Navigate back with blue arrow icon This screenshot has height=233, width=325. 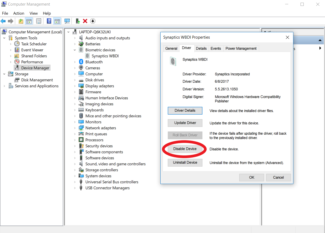coord(3,21)
